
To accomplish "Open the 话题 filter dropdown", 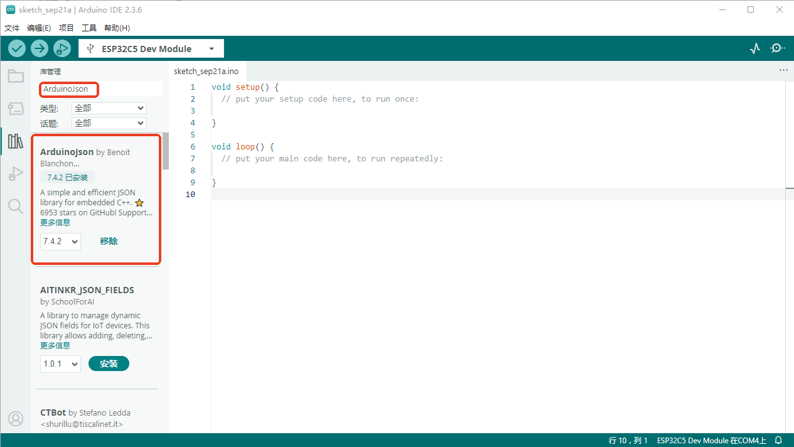I will (109, 123).
